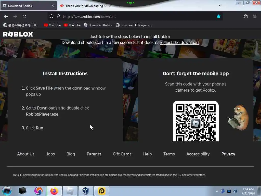The width and height of the screenshot is (261, 196).
Task: Open the Parents footer link
Action: [x=94, y=154]
